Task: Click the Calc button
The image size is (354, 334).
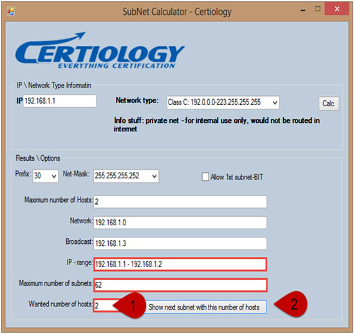Action: 328,104
